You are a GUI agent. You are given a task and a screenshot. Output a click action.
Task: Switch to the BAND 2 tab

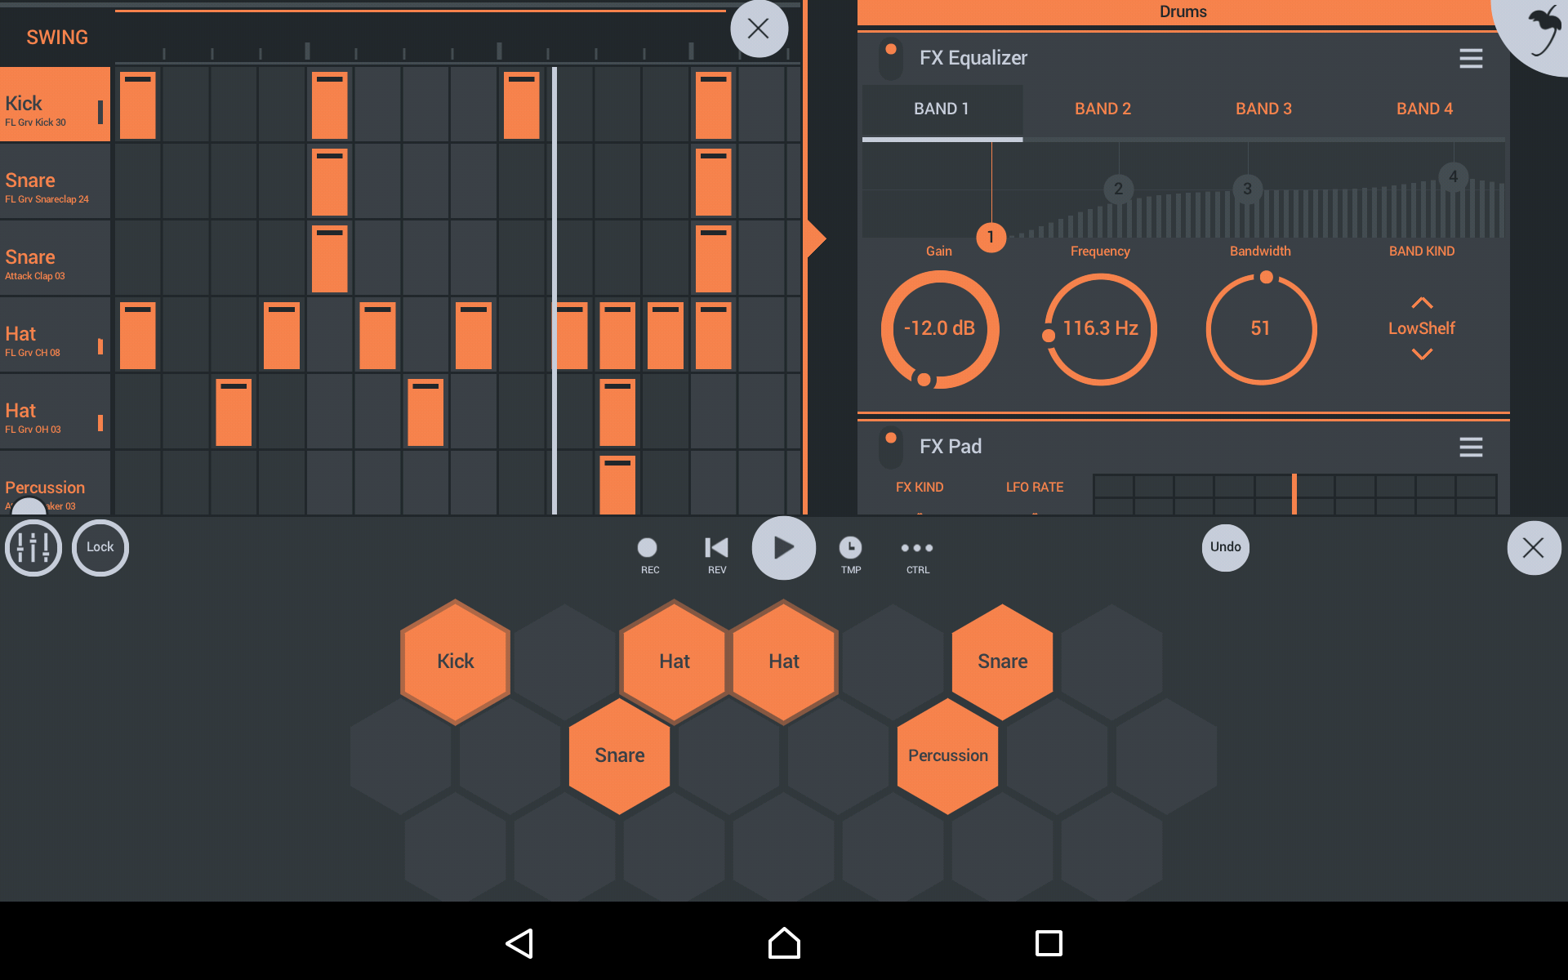(1102, 108)
